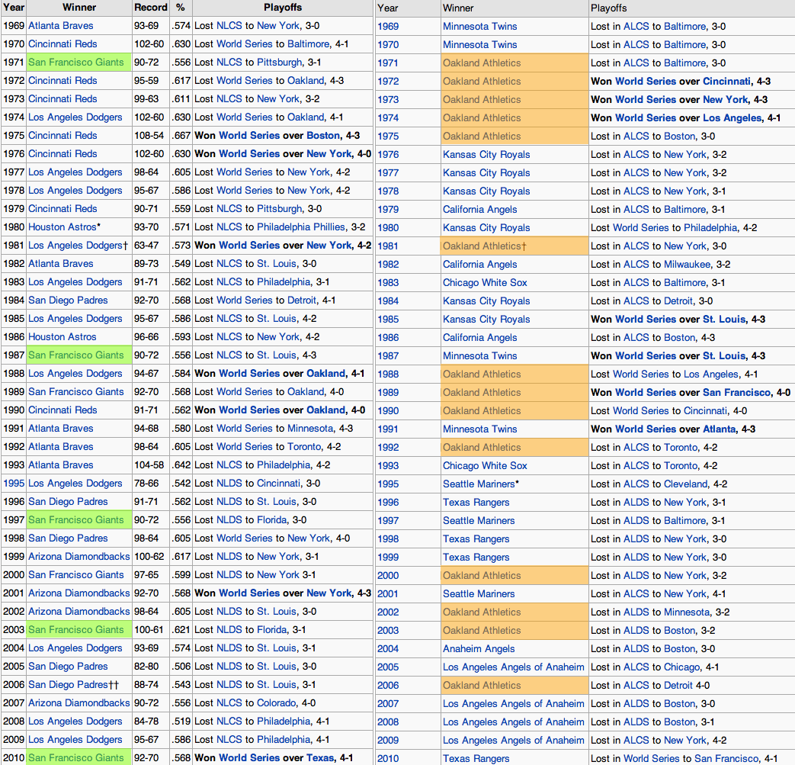Follow San Francisco link in 2010 Rangers row

tap(726, 758)
